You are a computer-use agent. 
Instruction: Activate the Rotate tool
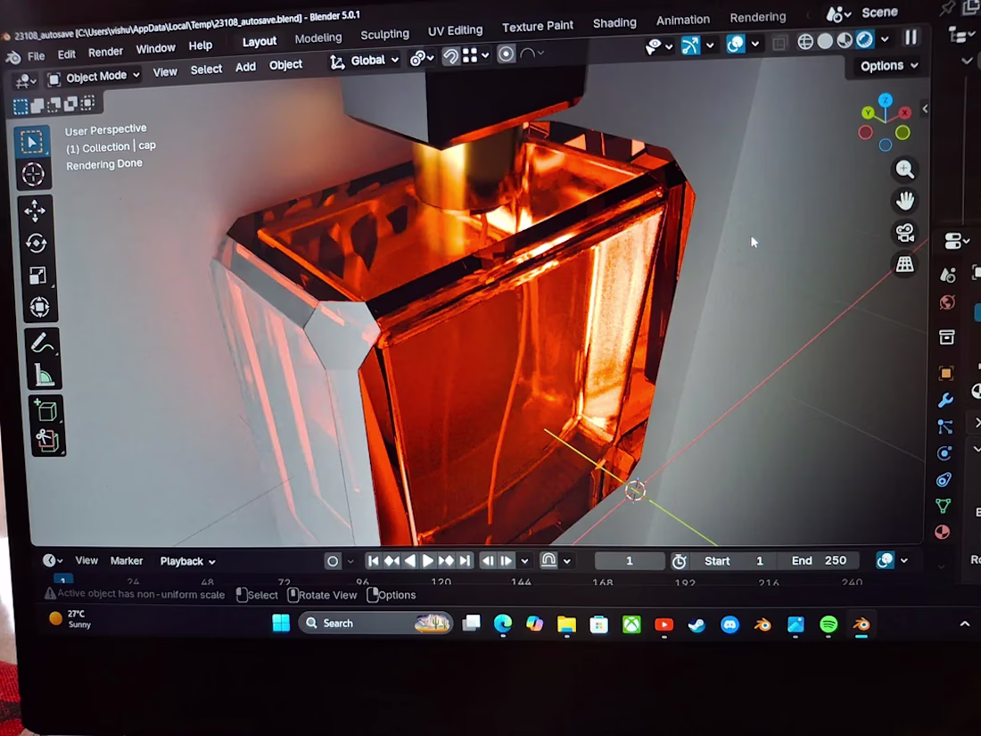36,243
